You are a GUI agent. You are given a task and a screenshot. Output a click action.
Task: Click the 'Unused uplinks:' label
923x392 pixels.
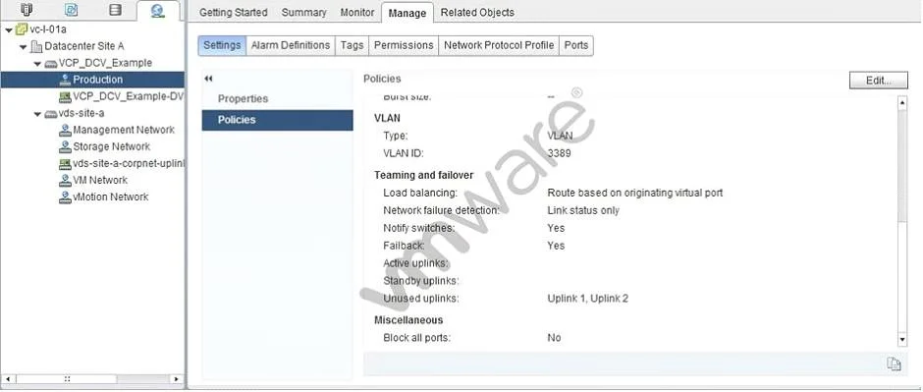[421, 299]
